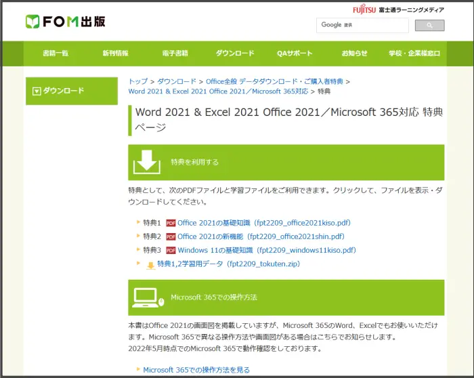Open the 電子書籍 menu
The height and width of the screenshot is (378, 474).
[175, 54]
